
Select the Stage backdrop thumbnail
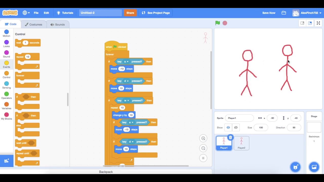[x=314, y=127]
